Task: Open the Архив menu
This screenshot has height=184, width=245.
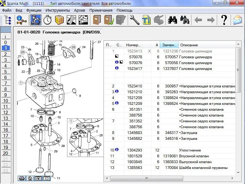Action: [x=80, y=10]
